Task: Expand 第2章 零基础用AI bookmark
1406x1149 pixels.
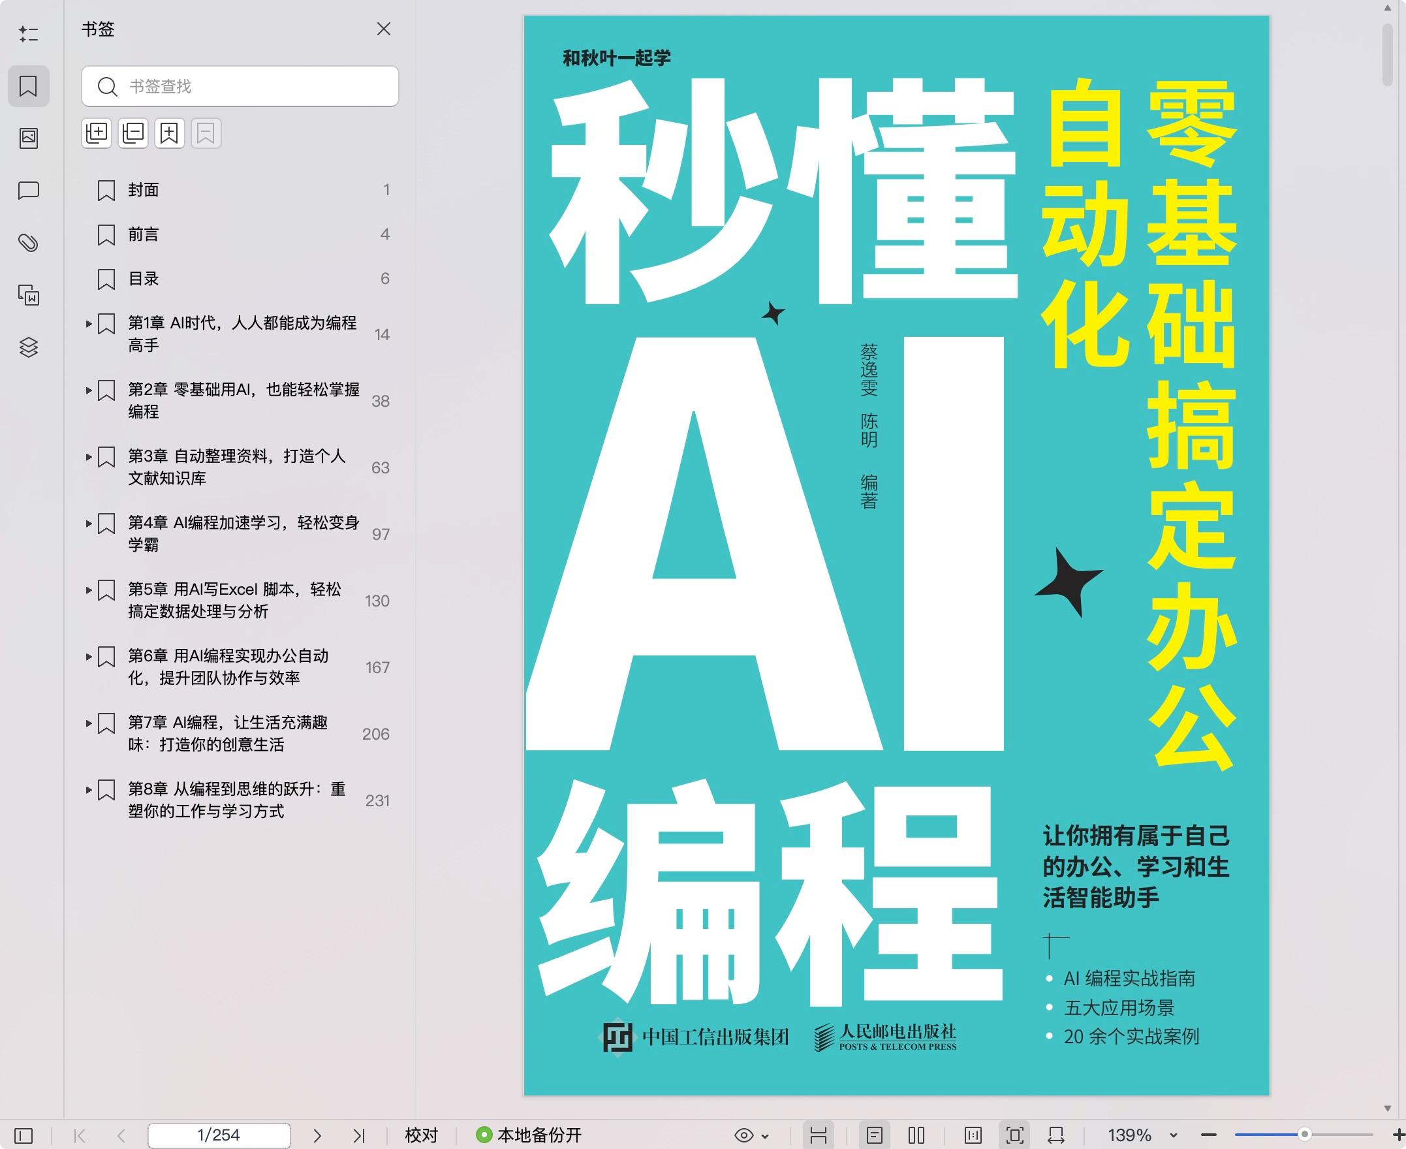Action: pos(89,390)
